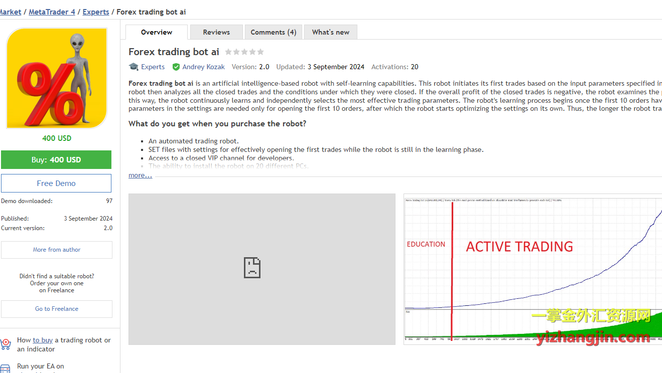The width and height of the screenshot is (662, 373).
Task: Click the broken image placeholder
Action: (x=262, y=269)
